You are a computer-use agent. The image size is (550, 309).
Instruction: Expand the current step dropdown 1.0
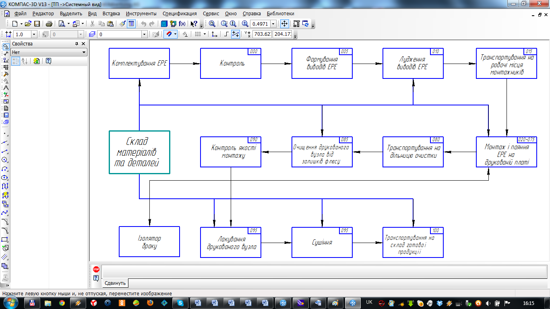pyautogui.click(x=34, y=35)
